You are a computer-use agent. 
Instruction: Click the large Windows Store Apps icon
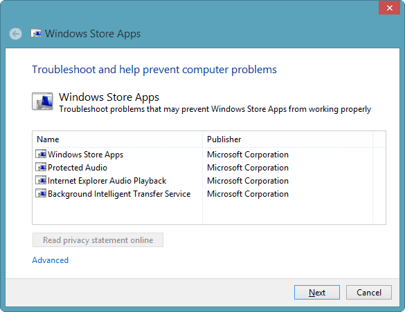(x=43, y=101)
